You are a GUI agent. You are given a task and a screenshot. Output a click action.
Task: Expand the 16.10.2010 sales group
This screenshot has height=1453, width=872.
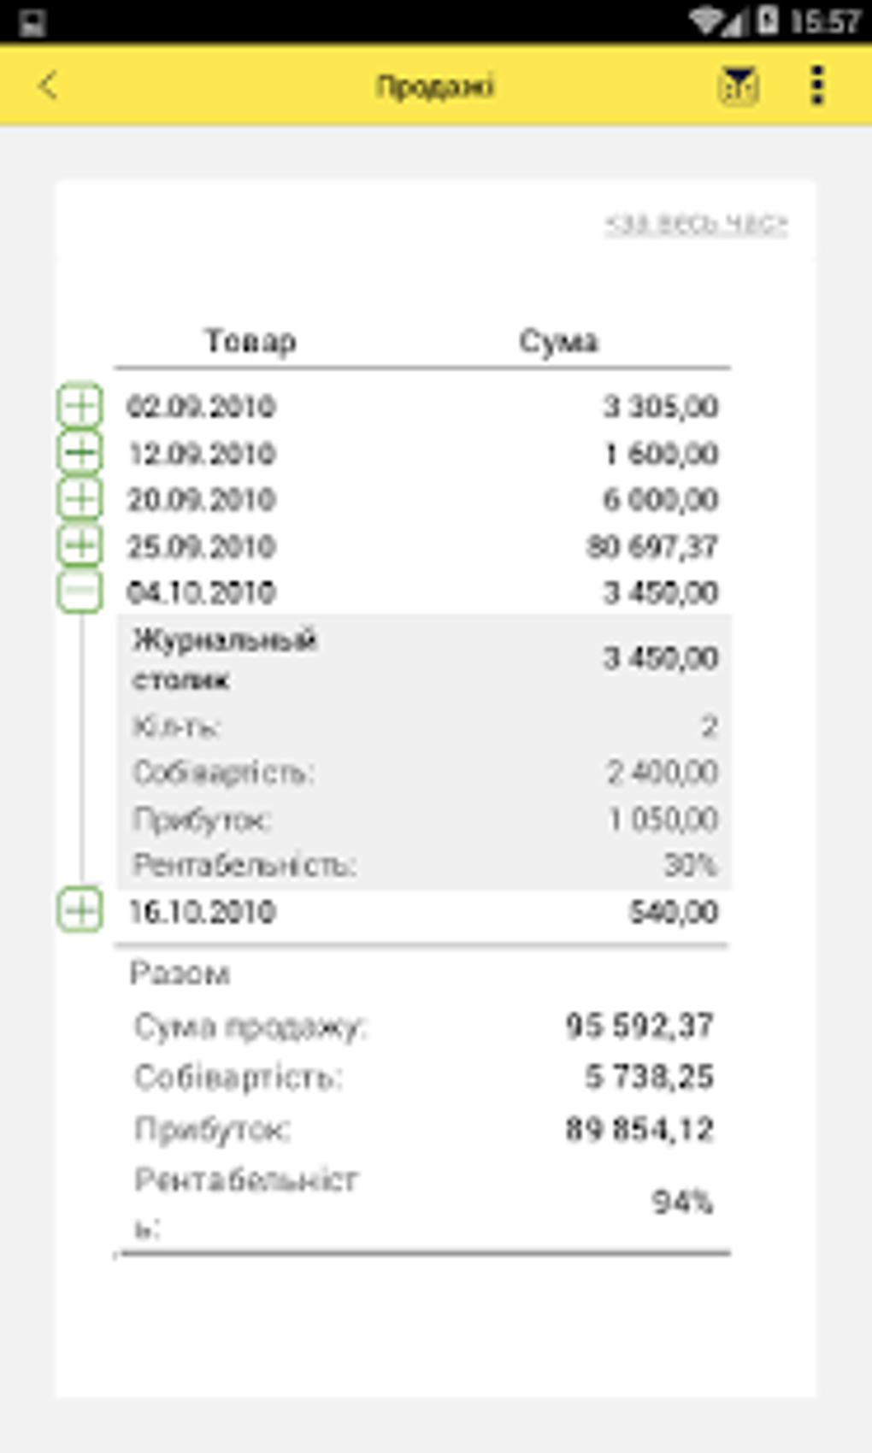click(x=80, y=910)
